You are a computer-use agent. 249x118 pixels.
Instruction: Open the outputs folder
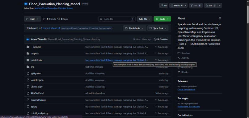[x=35, y=53]
